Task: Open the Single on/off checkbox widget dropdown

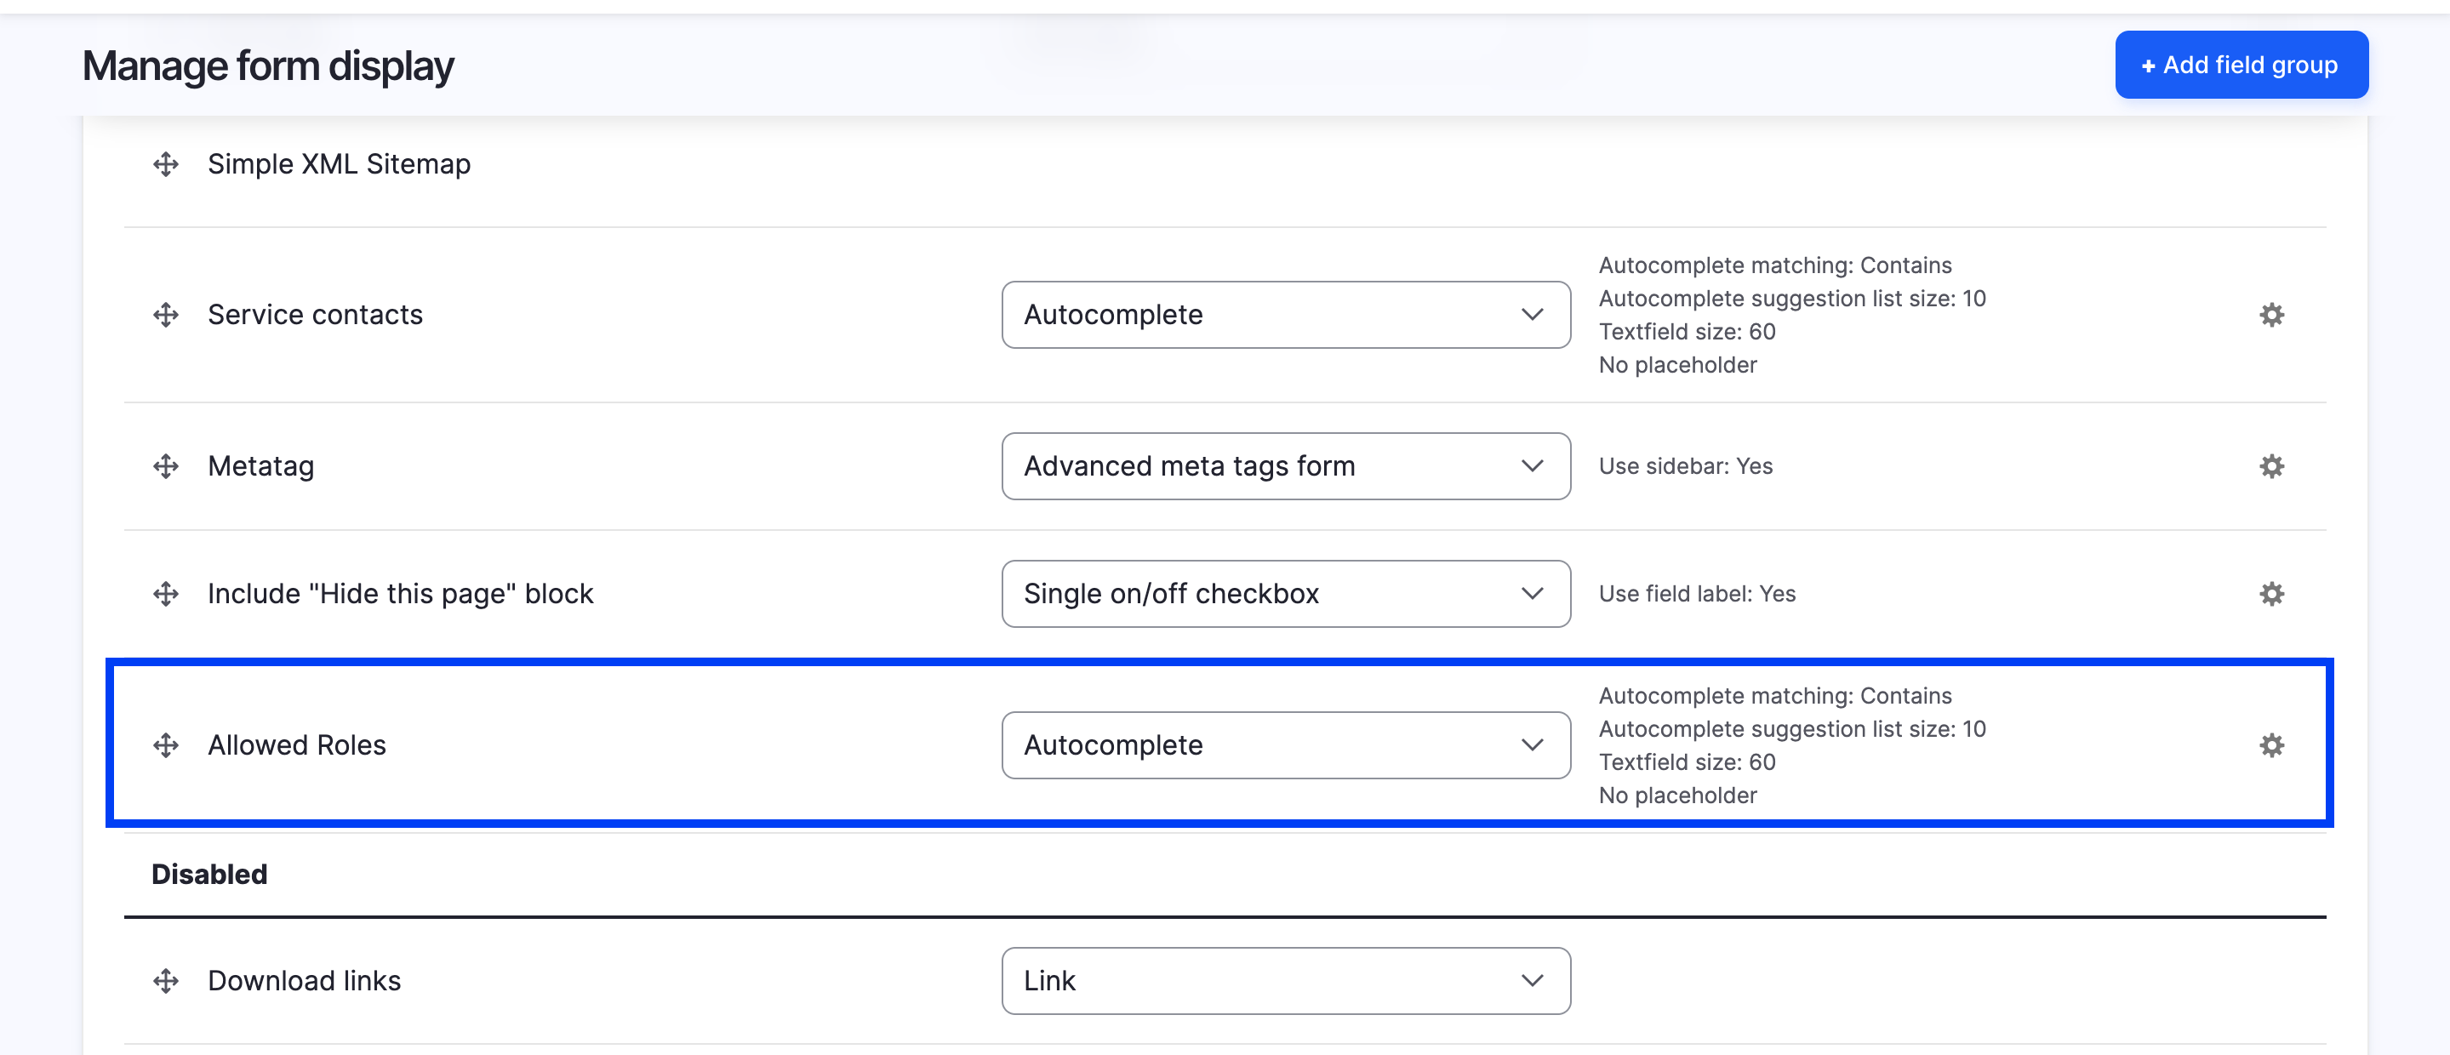Action: pos(1285,594)
